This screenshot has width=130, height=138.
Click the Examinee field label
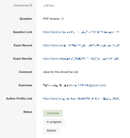tap(26, 85)
